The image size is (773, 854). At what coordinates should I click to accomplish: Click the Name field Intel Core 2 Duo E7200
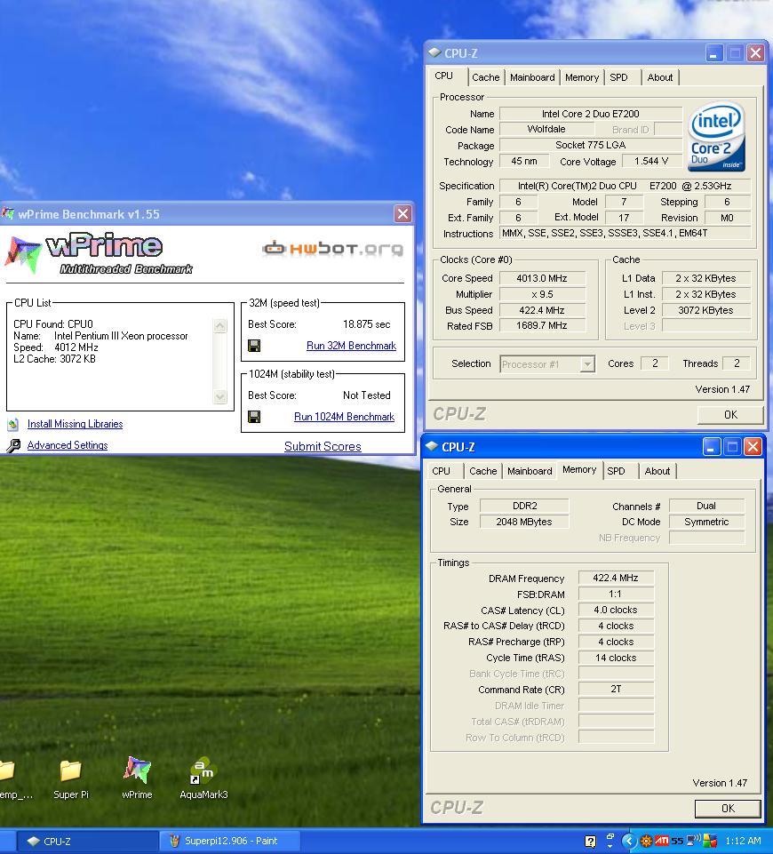(591, 114)
